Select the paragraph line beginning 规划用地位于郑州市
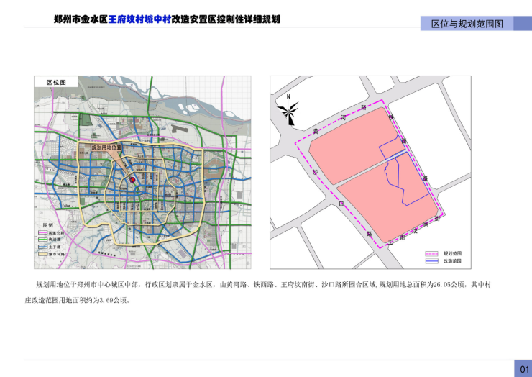532x377 pixels. click(264, 285)
